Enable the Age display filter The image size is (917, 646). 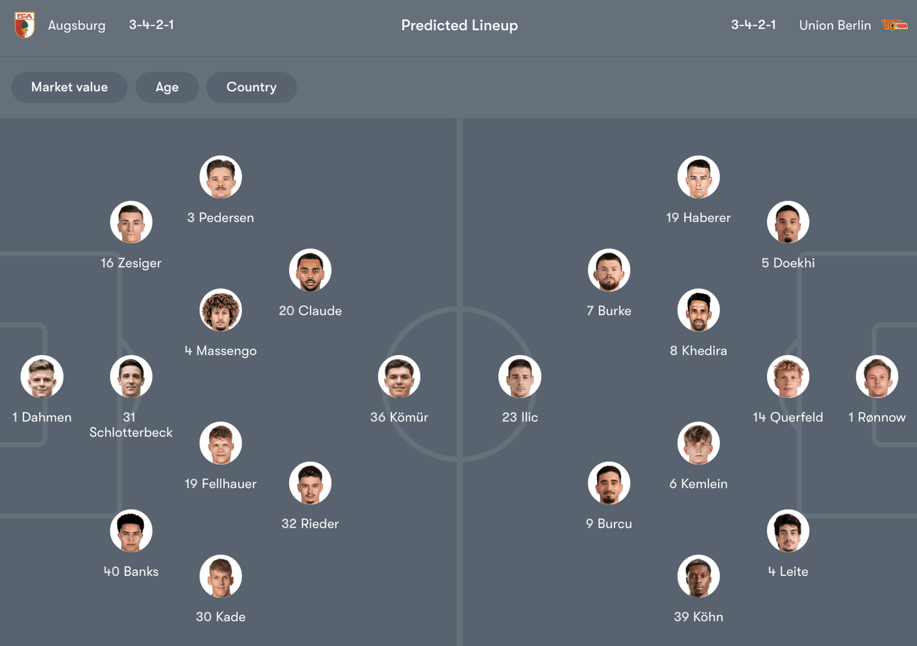(167, 87)
